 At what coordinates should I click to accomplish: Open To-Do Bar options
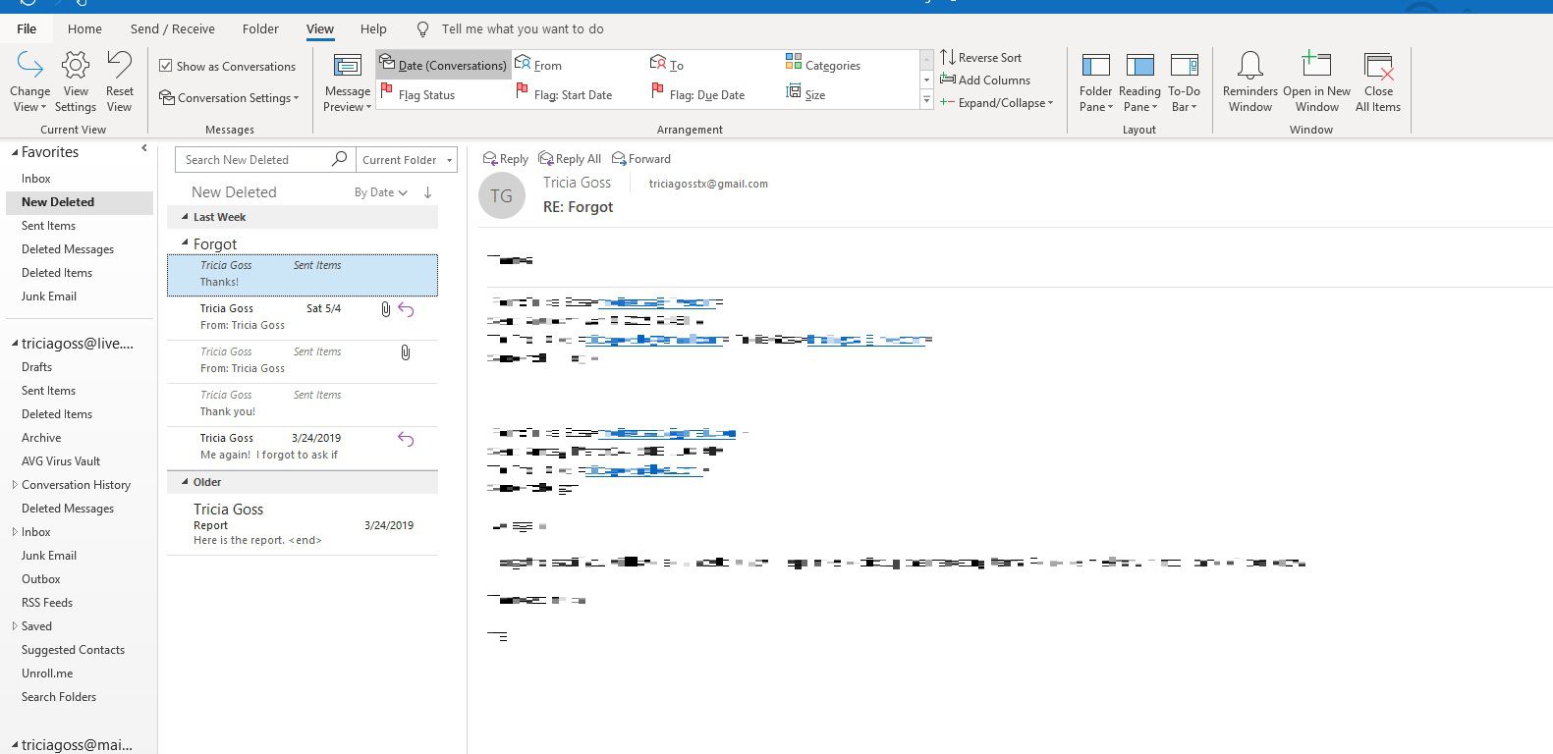[x=1184, y=82]
